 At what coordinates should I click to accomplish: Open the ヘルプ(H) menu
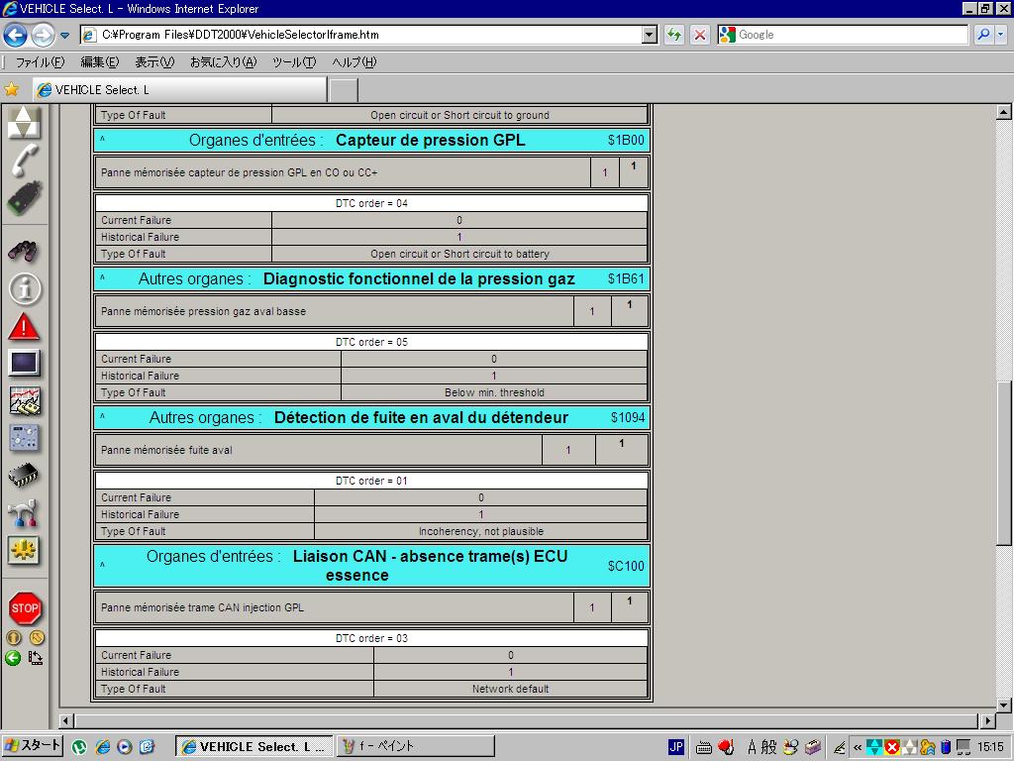[x=354, y=62]
